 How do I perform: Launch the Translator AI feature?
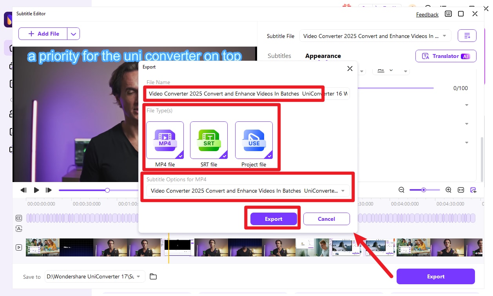pos(446,56)
